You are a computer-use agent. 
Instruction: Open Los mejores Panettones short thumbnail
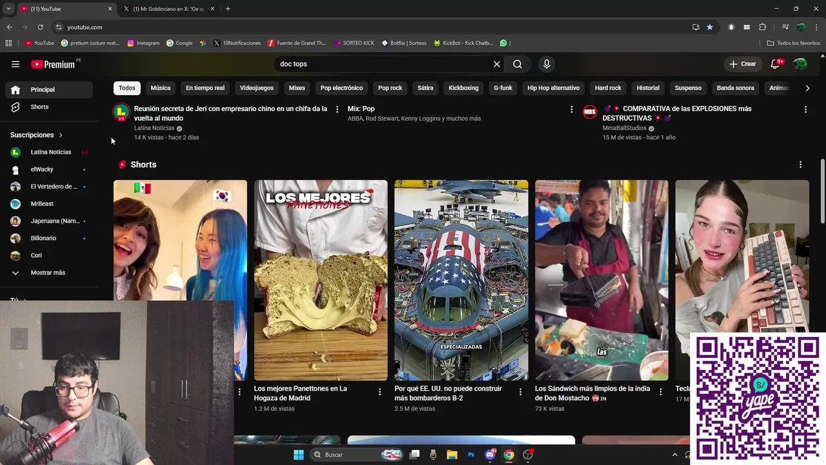[321, 280]
